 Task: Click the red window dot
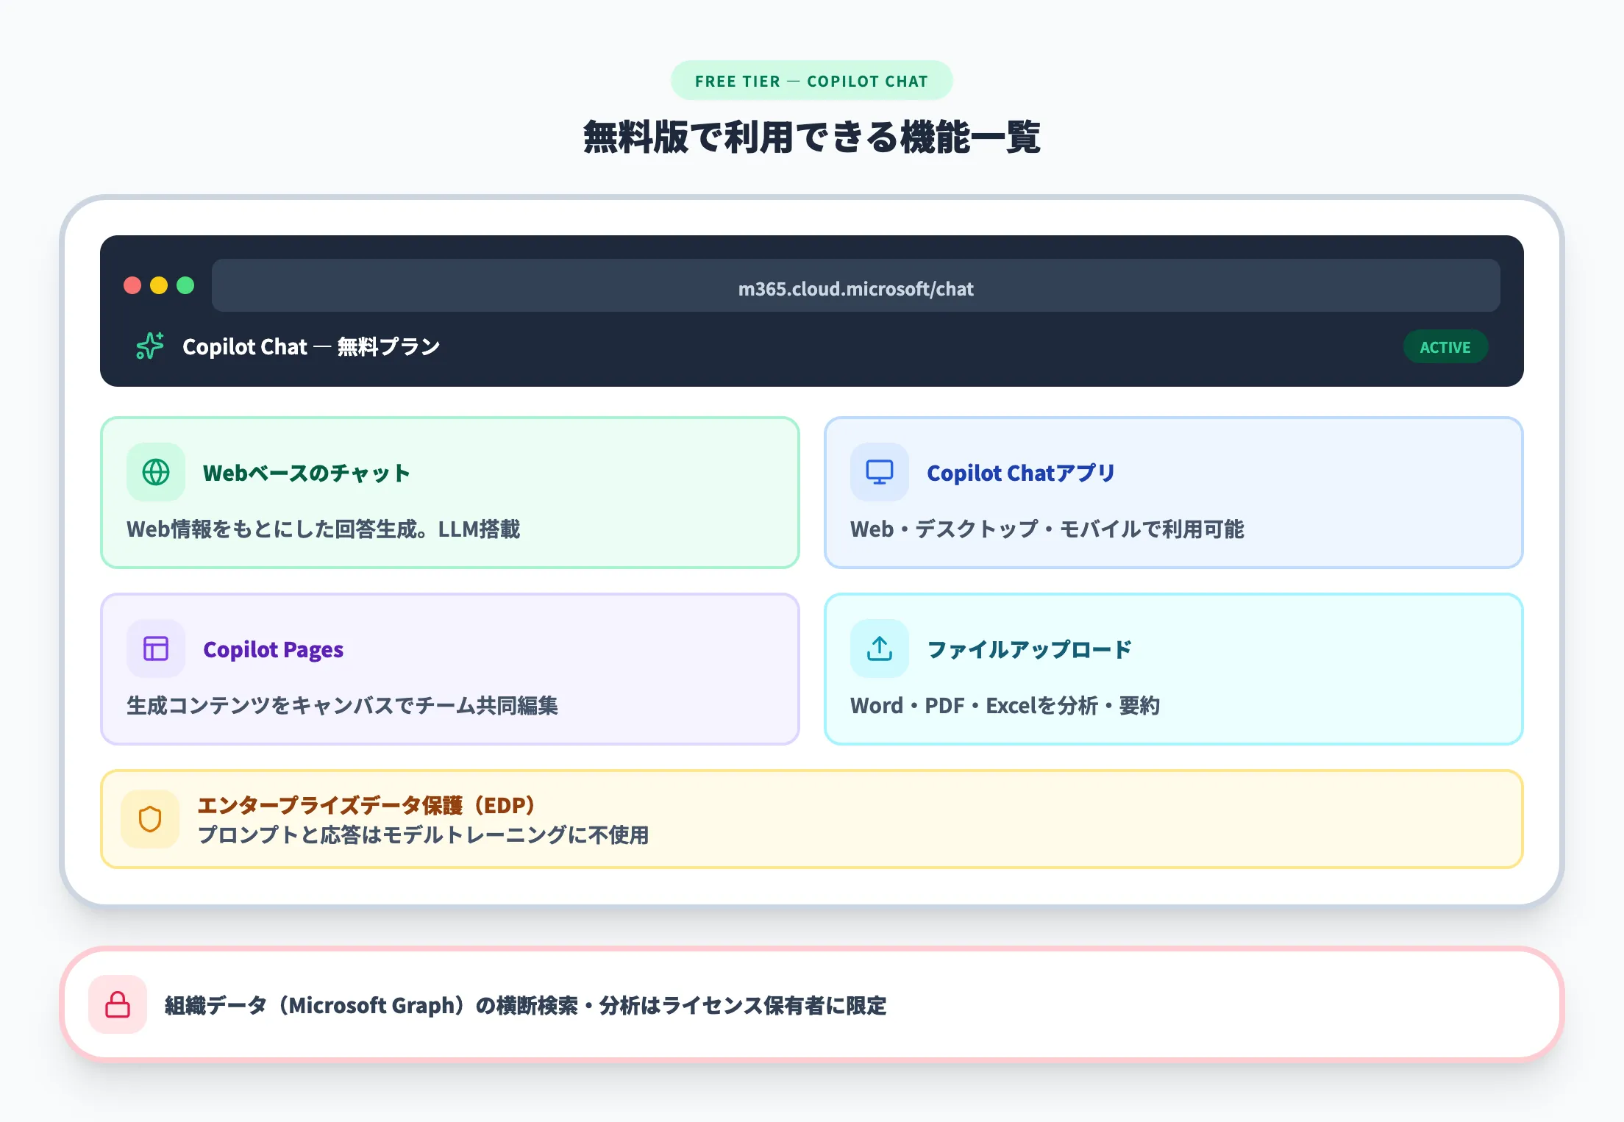[x=132, y=285]
